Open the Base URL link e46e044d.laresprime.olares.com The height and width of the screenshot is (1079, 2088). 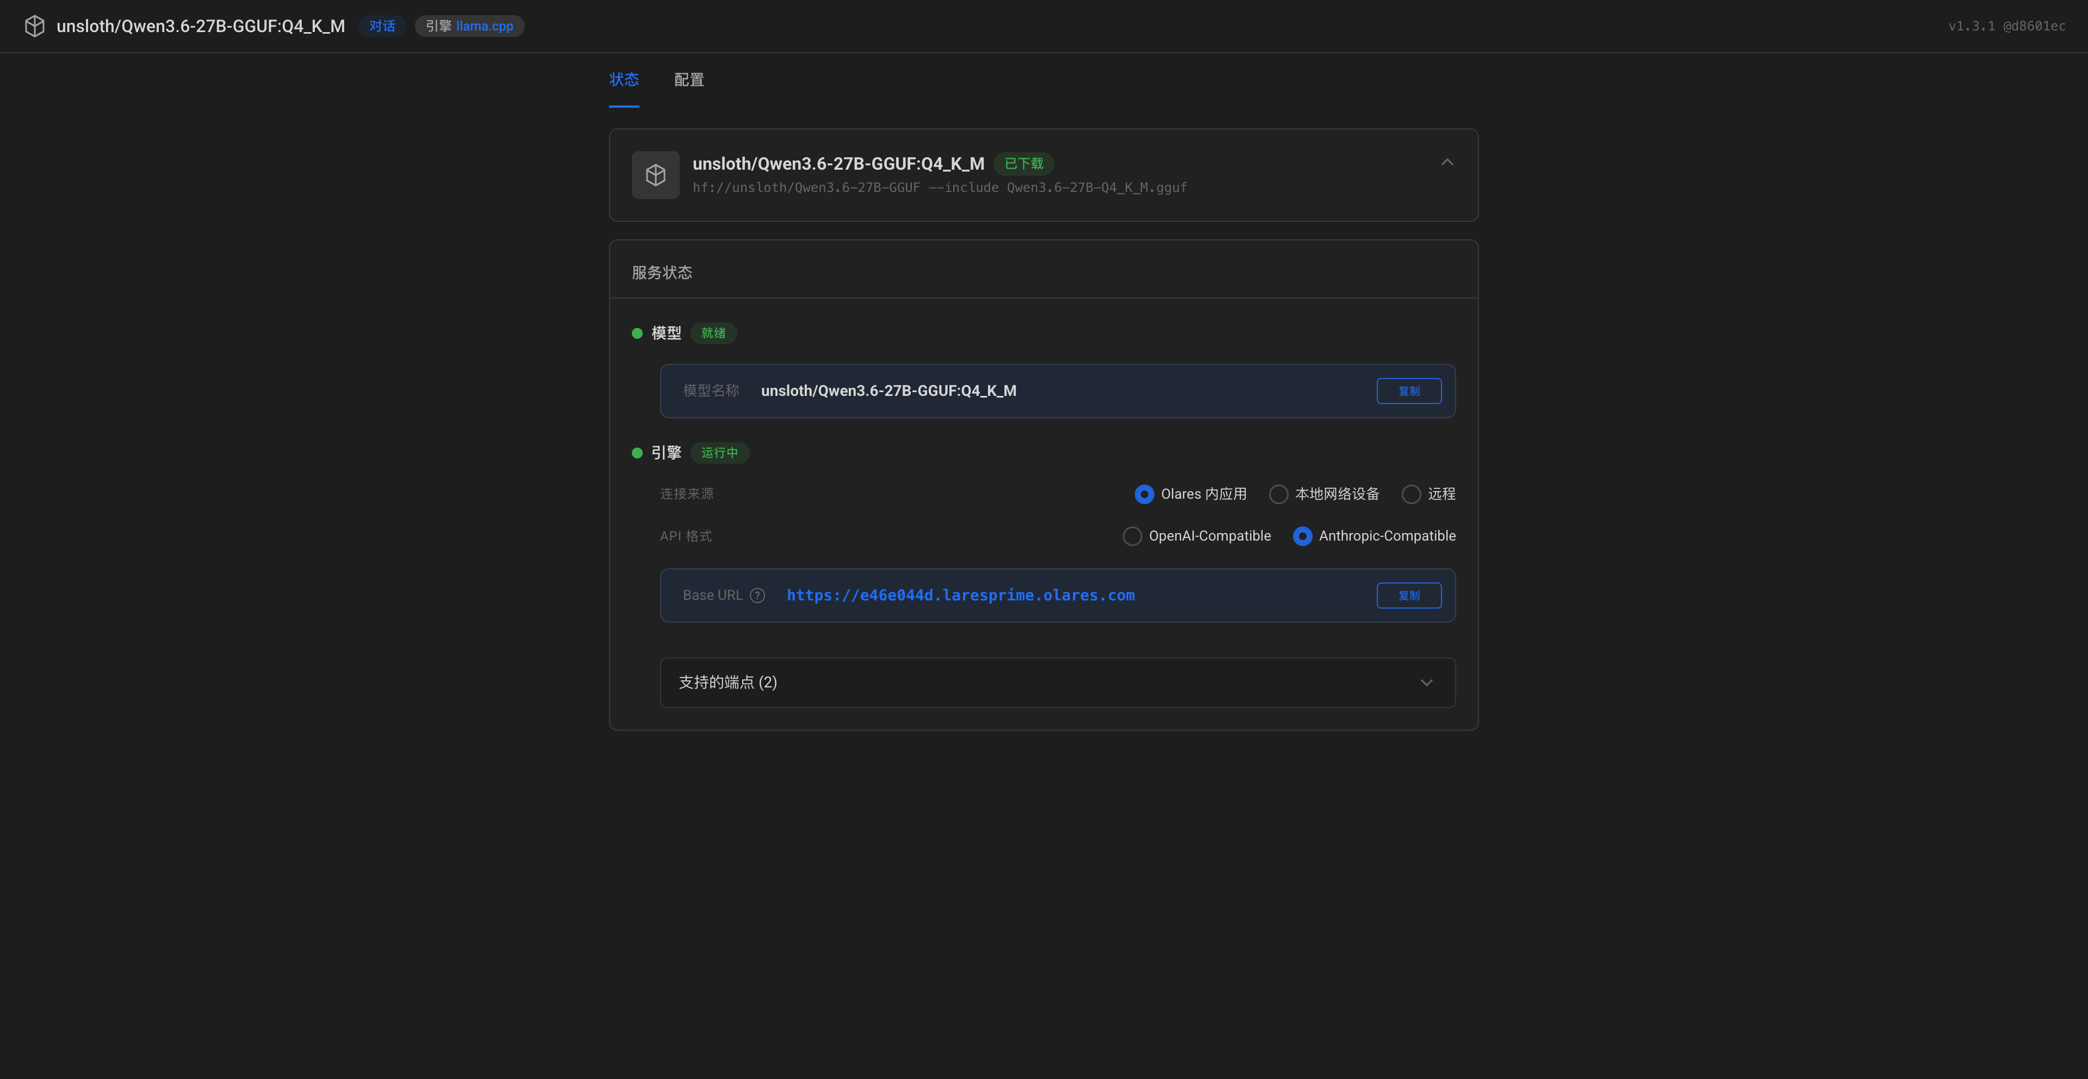[960, 596]
